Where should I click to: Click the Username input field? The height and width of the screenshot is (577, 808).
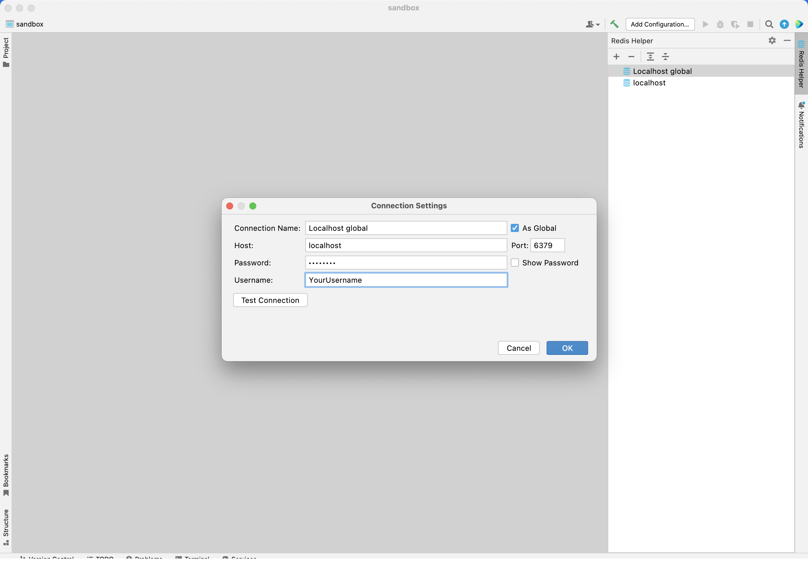pyautogui.click(x=405, y=280)
